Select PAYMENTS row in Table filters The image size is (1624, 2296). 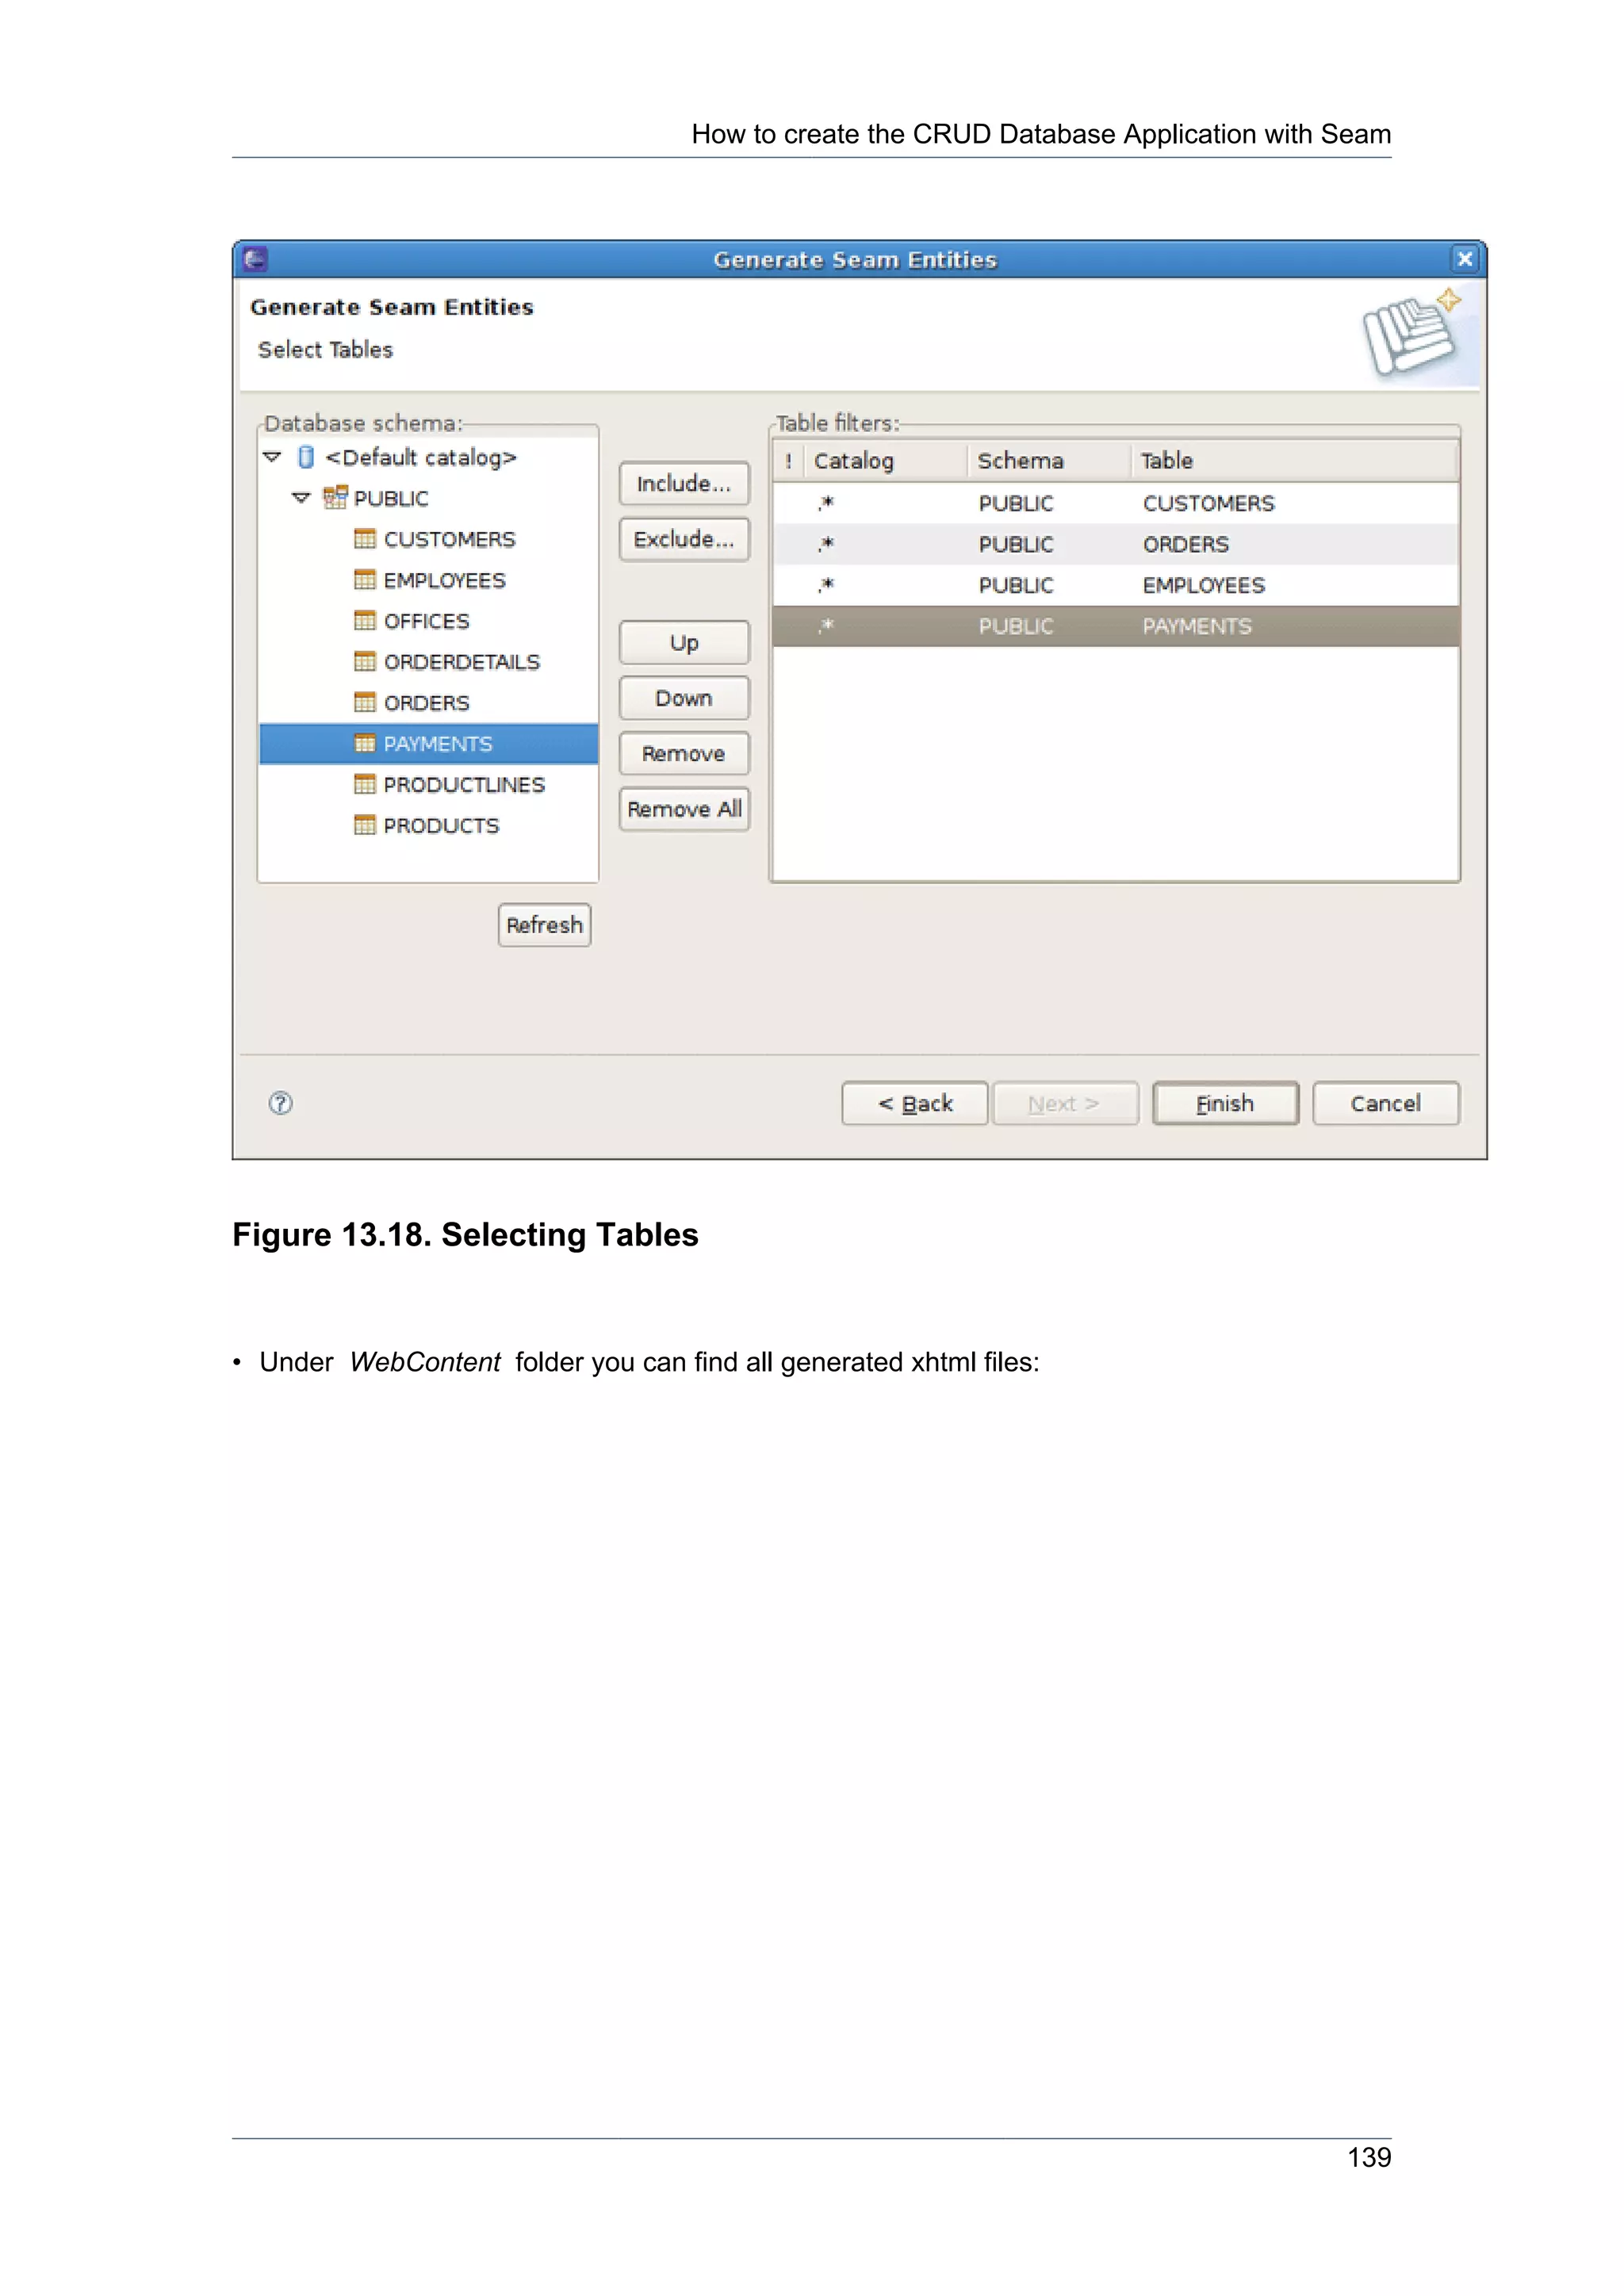(x=1116, y=626)
